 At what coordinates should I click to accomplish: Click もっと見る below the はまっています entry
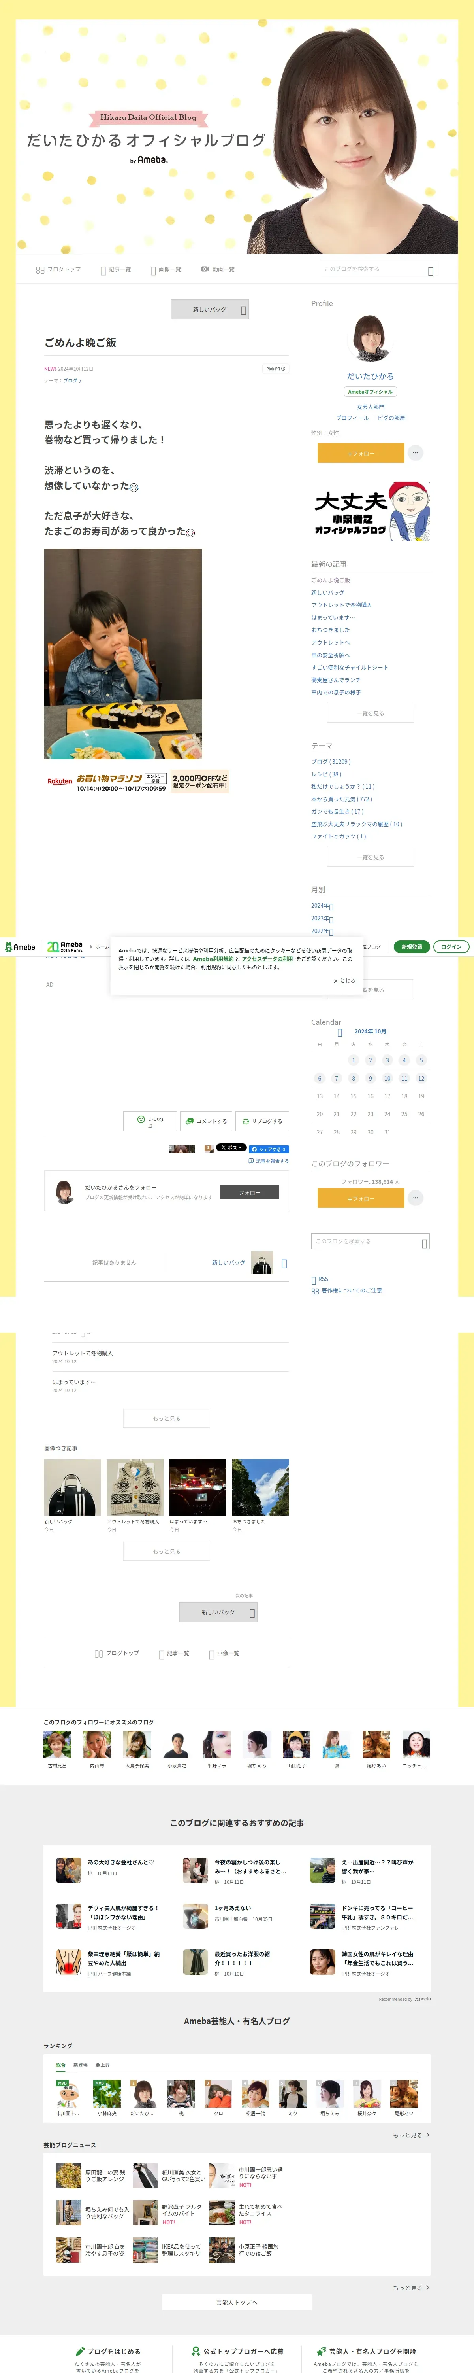(167, 1419)
